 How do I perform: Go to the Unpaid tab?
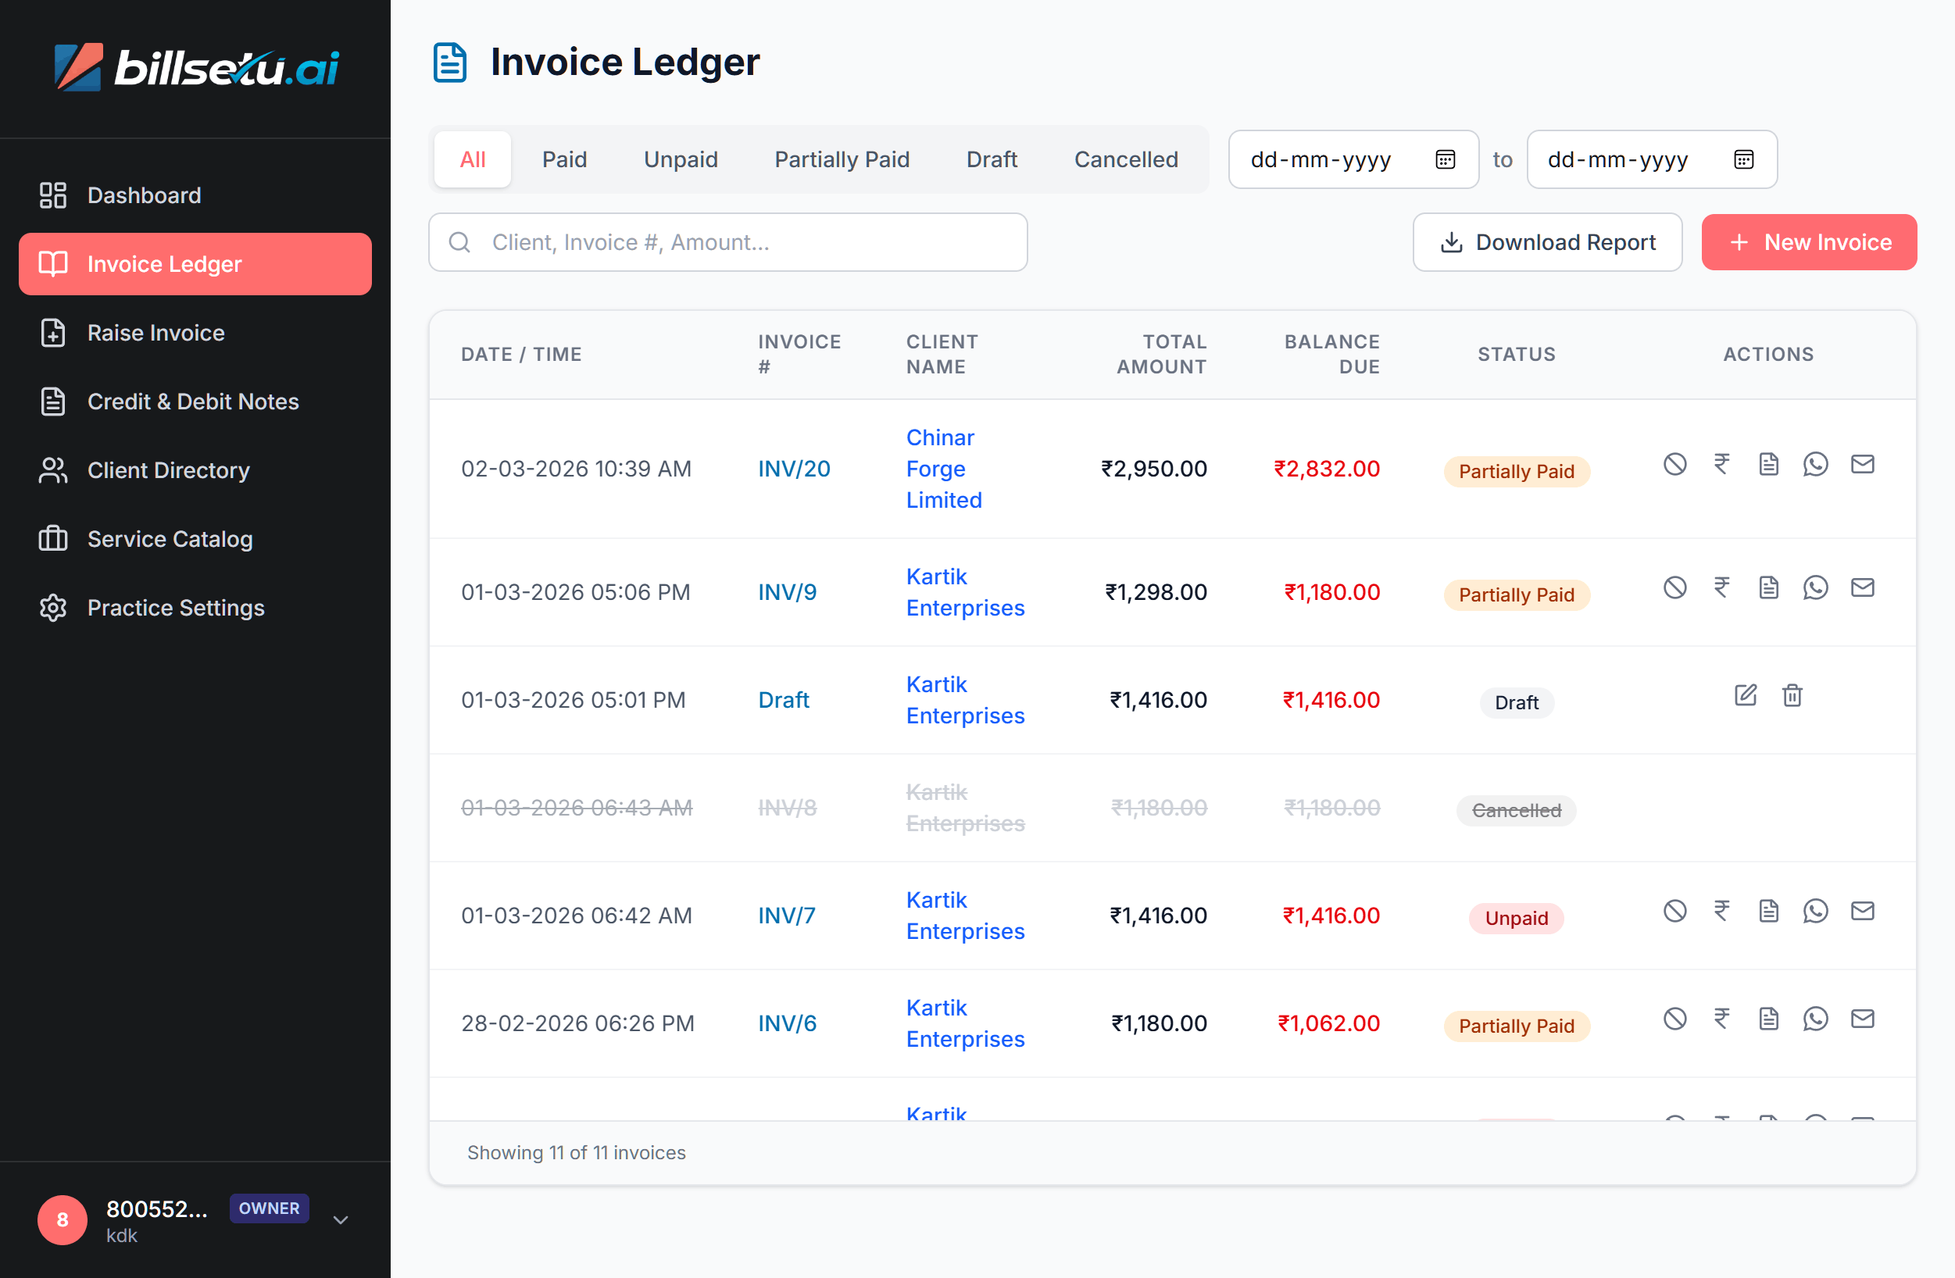pyautogui.click(x=680, y=159)
